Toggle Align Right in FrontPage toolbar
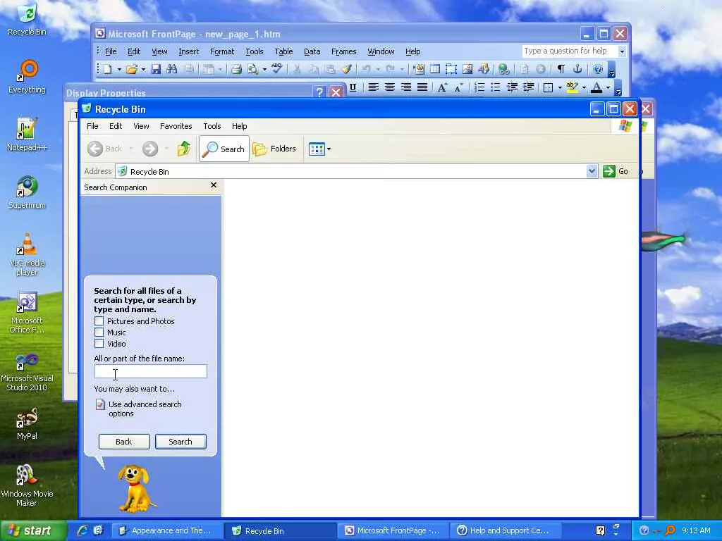 coord(405,87)
